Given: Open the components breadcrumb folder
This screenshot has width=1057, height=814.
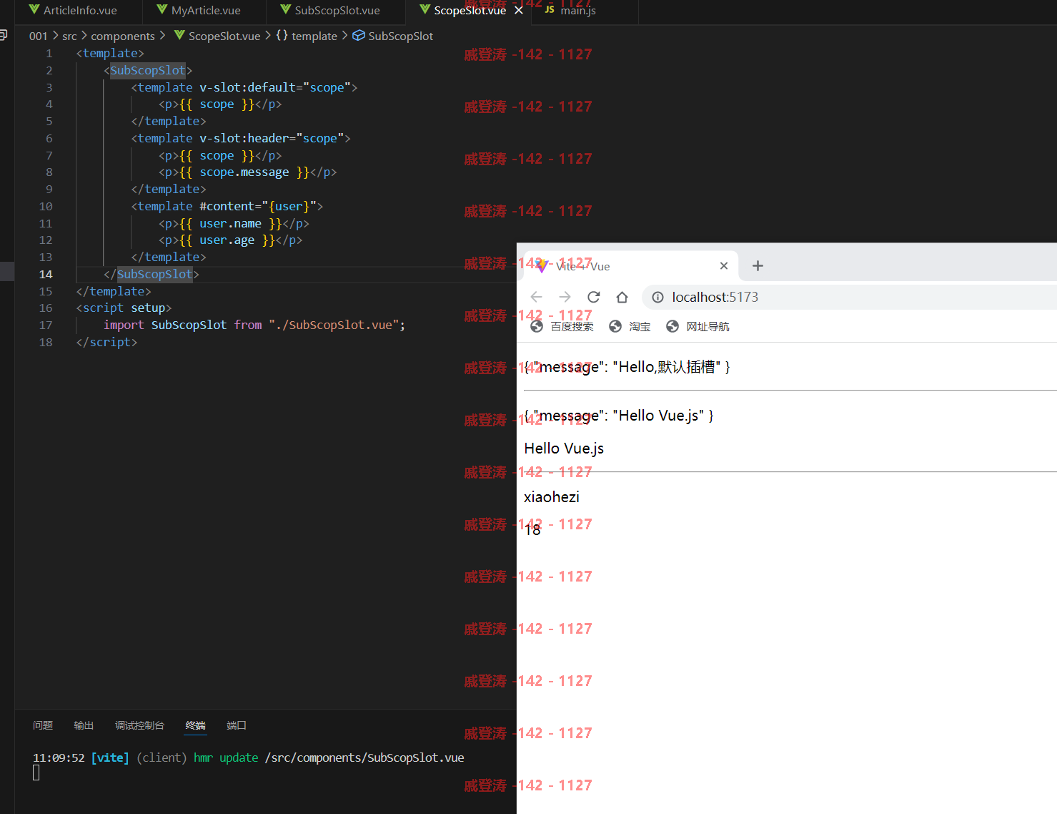Looking at the screenshot, I should pos(123,36).
